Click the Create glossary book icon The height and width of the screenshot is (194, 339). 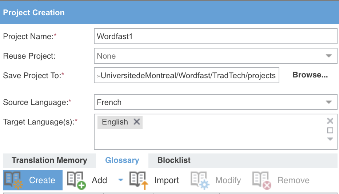[13, 180]
